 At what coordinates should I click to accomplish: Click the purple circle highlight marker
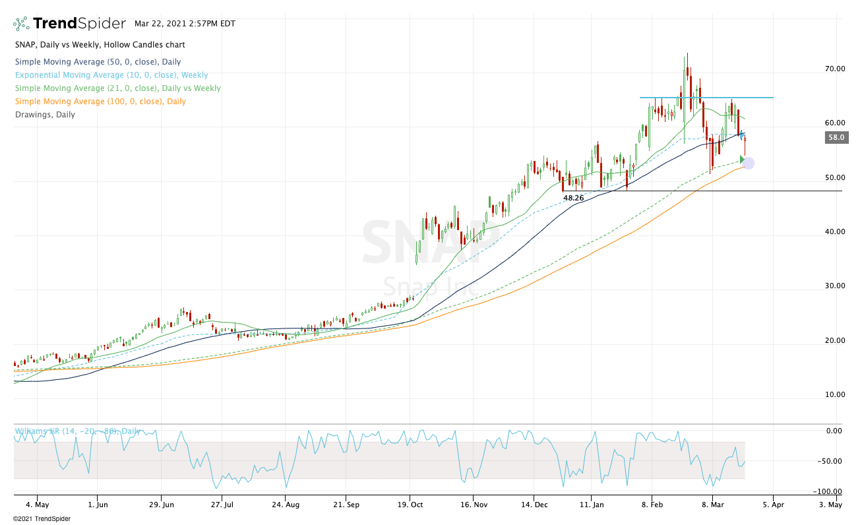pos(748,163)
